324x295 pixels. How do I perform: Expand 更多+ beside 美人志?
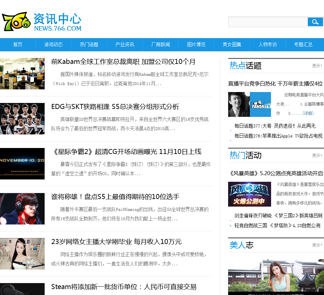point(317,245)
